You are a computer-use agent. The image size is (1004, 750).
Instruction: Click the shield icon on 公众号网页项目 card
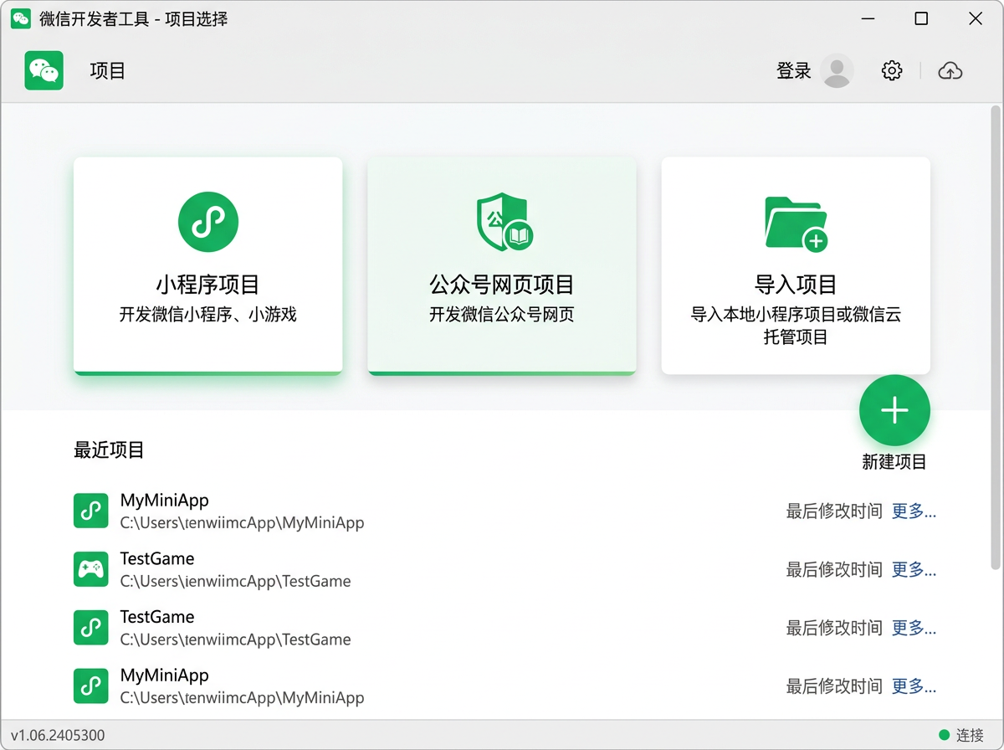(x=504, y=222)
